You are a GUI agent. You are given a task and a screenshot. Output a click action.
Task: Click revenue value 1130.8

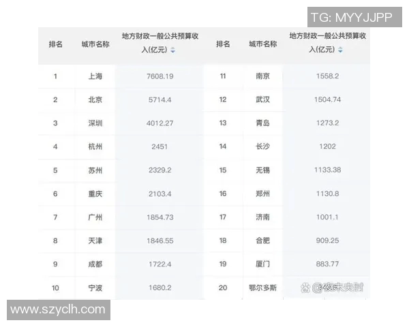[328, 193]
